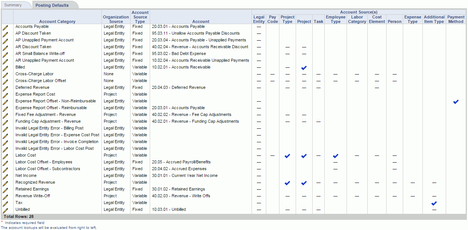Click the Project checkmark for Recognized Revenue
This screenshot has height=230, width=468.
[x=304, y=183]
